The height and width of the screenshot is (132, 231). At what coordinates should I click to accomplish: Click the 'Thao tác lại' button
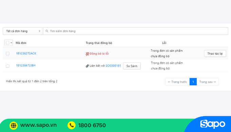tap(215, 53)
